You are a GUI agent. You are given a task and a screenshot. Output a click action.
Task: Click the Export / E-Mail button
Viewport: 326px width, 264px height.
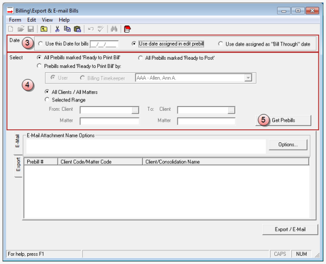point(290,229)
